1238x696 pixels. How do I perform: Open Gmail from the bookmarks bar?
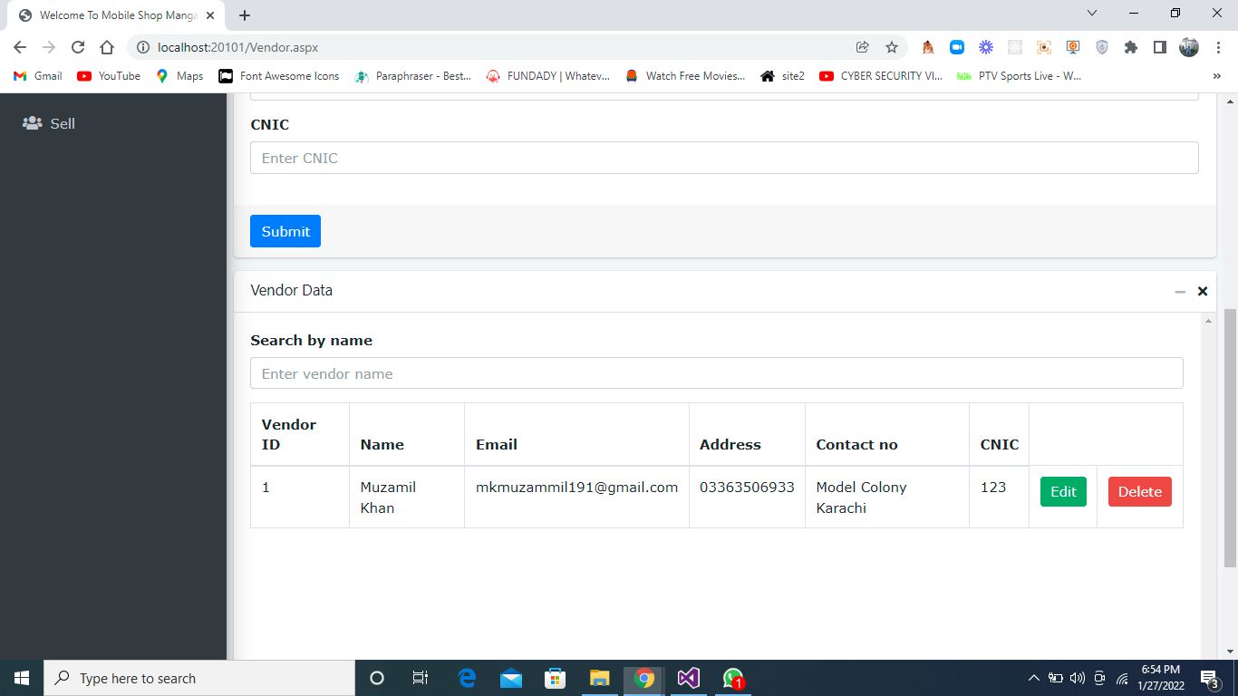(36, 76)
